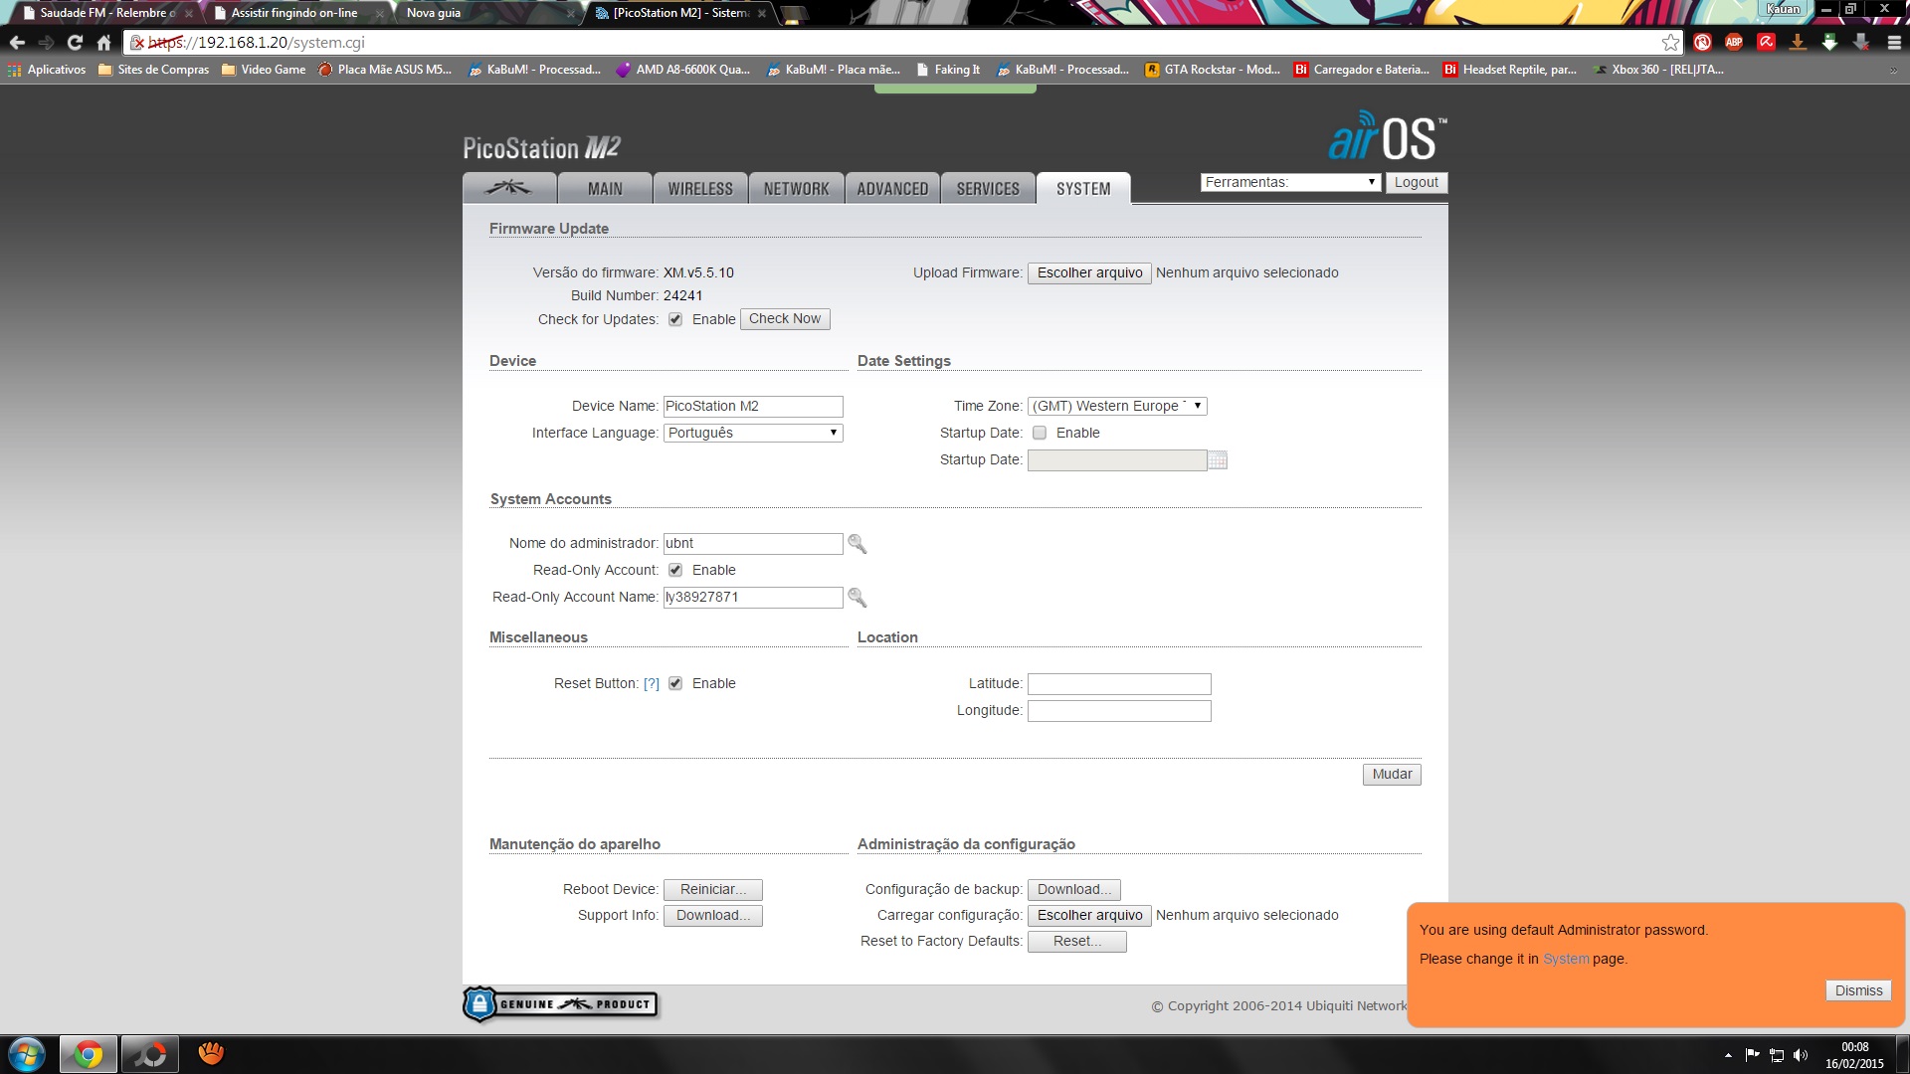This screenshot has width=1910, height=1074.
Task: Uncheck the Read-Only Account Enable box
Action: [675, 570]
